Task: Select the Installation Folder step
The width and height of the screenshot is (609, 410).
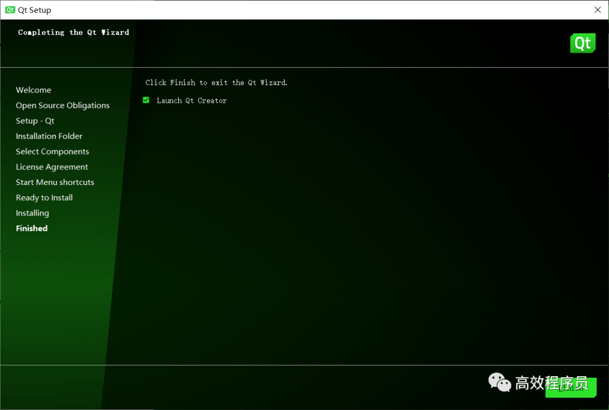Action: (49, 136)
